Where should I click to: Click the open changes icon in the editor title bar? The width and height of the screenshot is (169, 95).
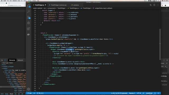(x=151, y=5)
